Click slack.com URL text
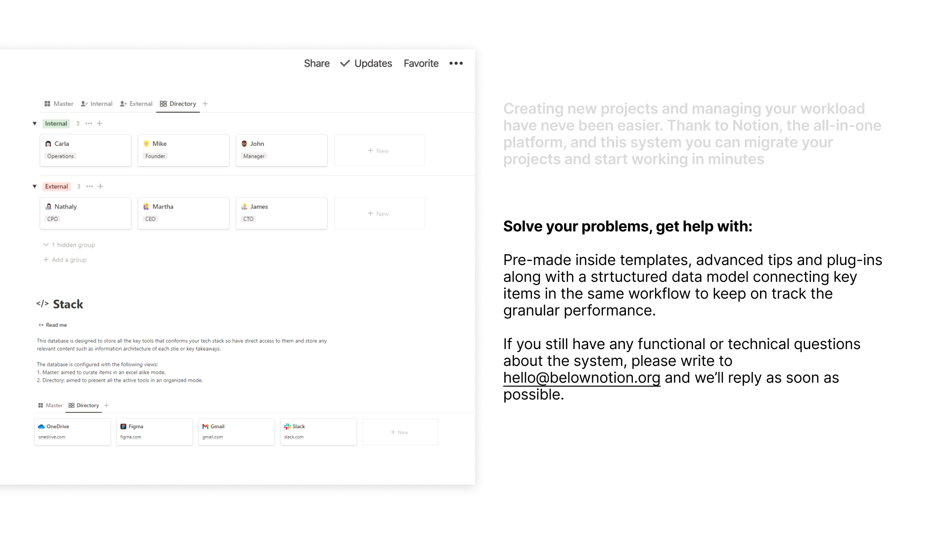This screenshot has width=950, height=534. pyautogui.click(x=294, y=437)
